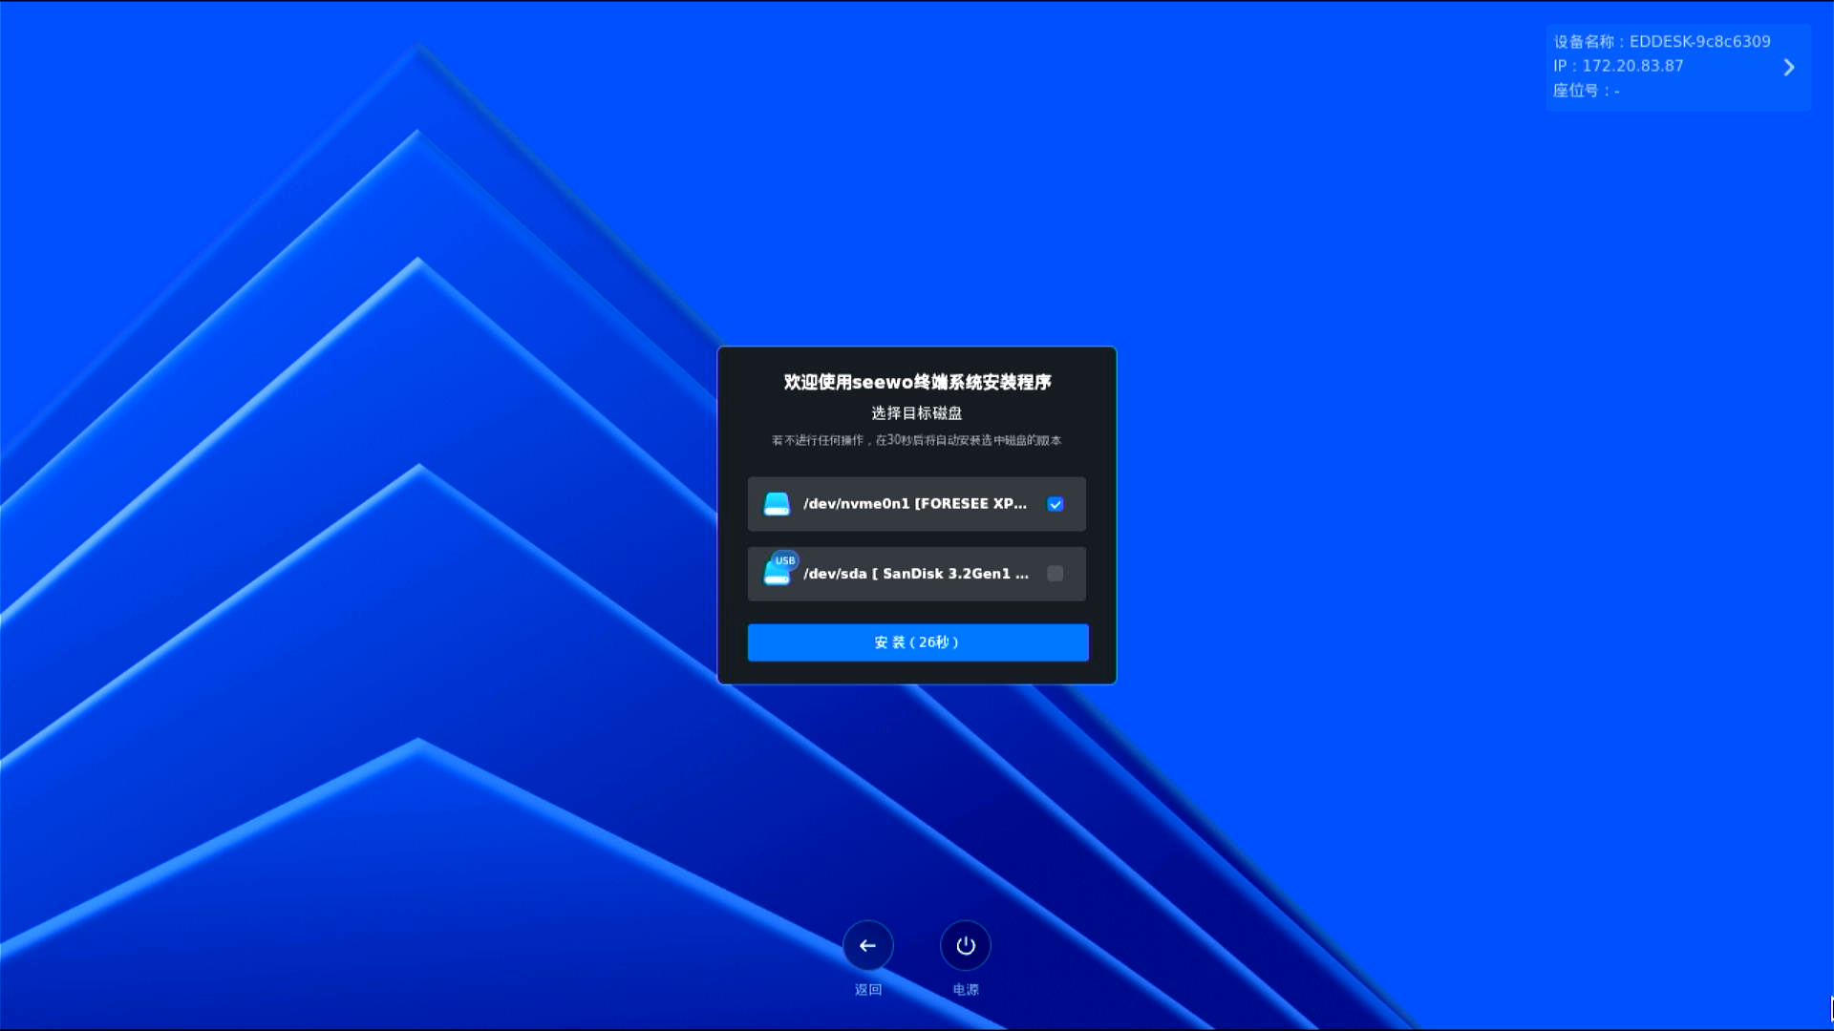Click the USB disk drive icon
This screenshot has width=1834, height=1031.
(778, 571)
